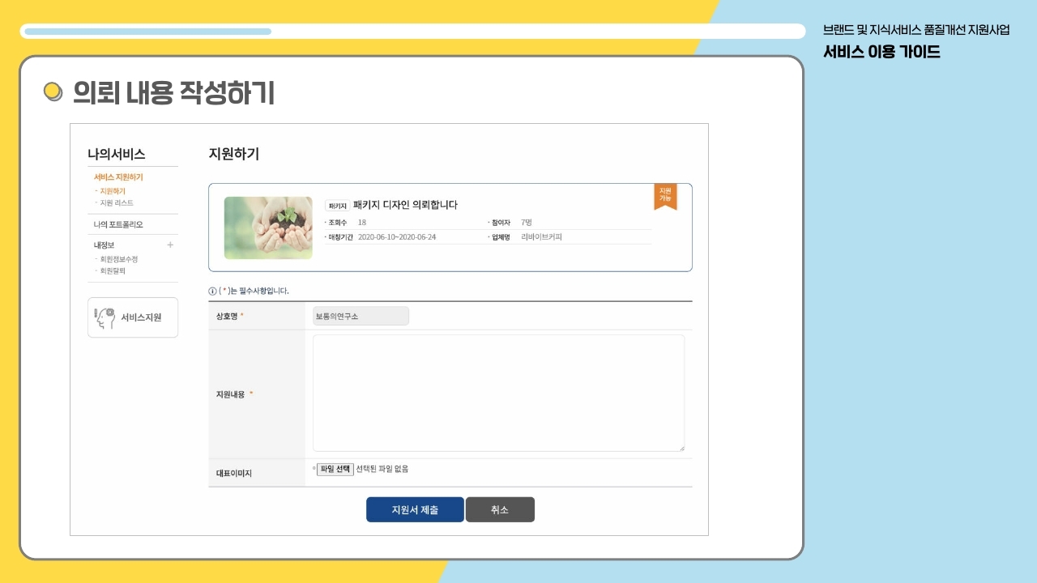
Task: Open 서비스 지원하기 in the sidebar
Action: click(x=118, y=177)
